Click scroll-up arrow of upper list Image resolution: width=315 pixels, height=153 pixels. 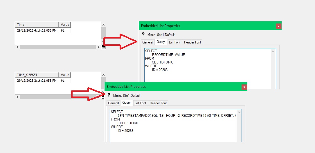pos(103,24)
